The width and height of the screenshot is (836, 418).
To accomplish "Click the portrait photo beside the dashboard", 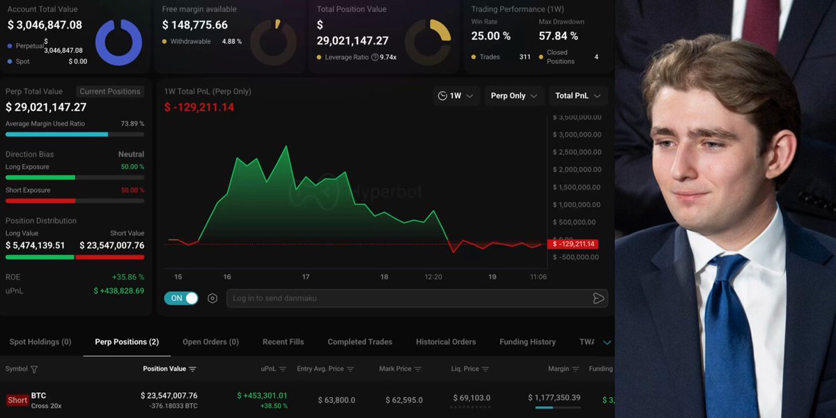I will click(x=725, y=209).
